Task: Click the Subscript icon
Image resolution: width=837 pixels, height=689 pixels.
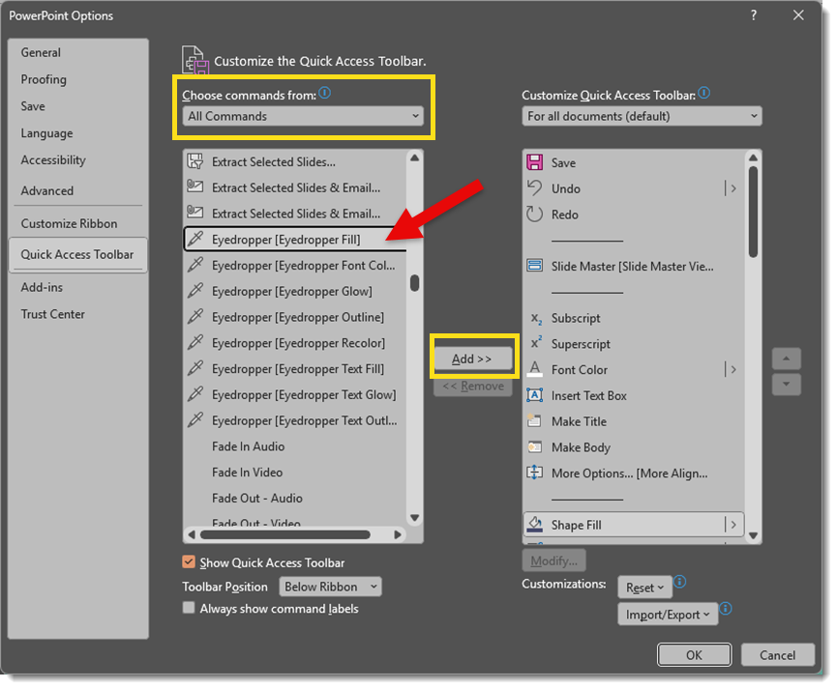Action: click(536, 318)
